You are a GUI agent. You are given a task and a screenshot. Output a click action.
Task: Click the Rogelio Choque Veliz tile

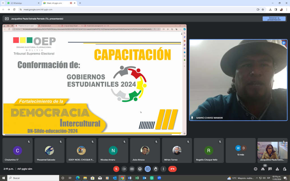click(x=209, y=150)
